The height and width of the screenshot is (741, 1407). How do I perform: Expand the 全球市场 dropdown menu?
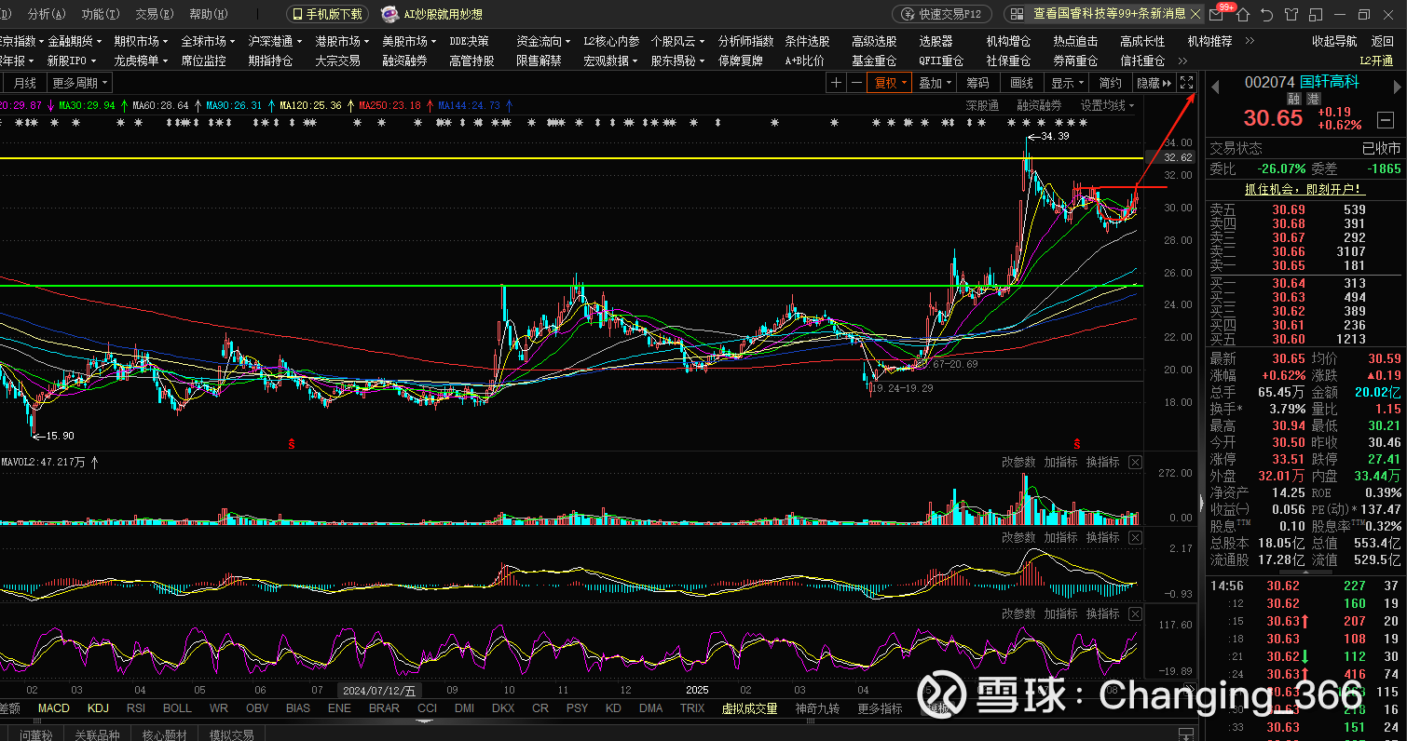click(x=209, y=41)
